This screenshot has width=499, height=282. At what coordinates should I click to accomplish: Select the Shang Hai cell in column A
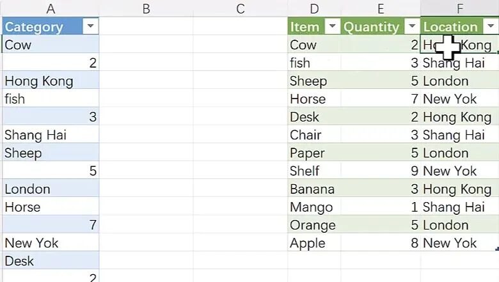[x=35, y=135]
